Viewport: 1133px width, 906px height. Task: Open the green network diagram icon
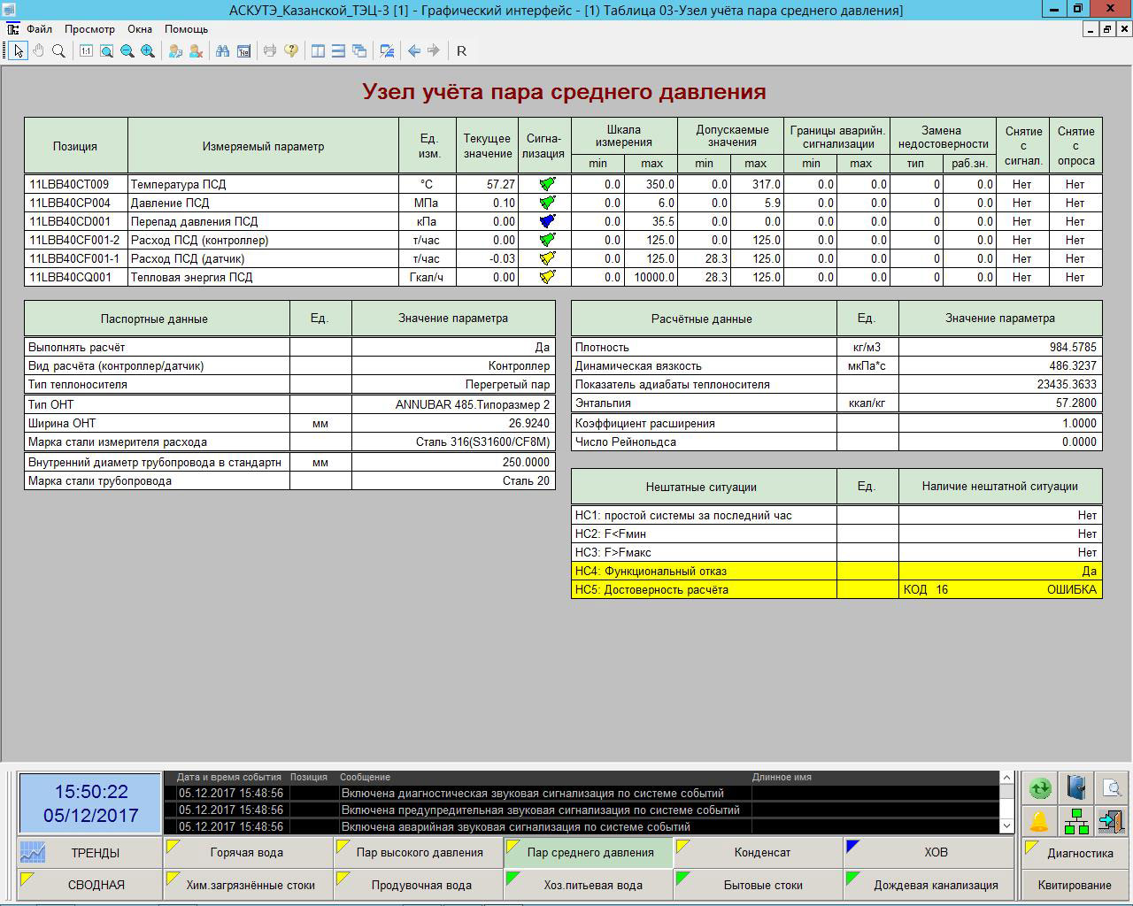pos(1075,821)
